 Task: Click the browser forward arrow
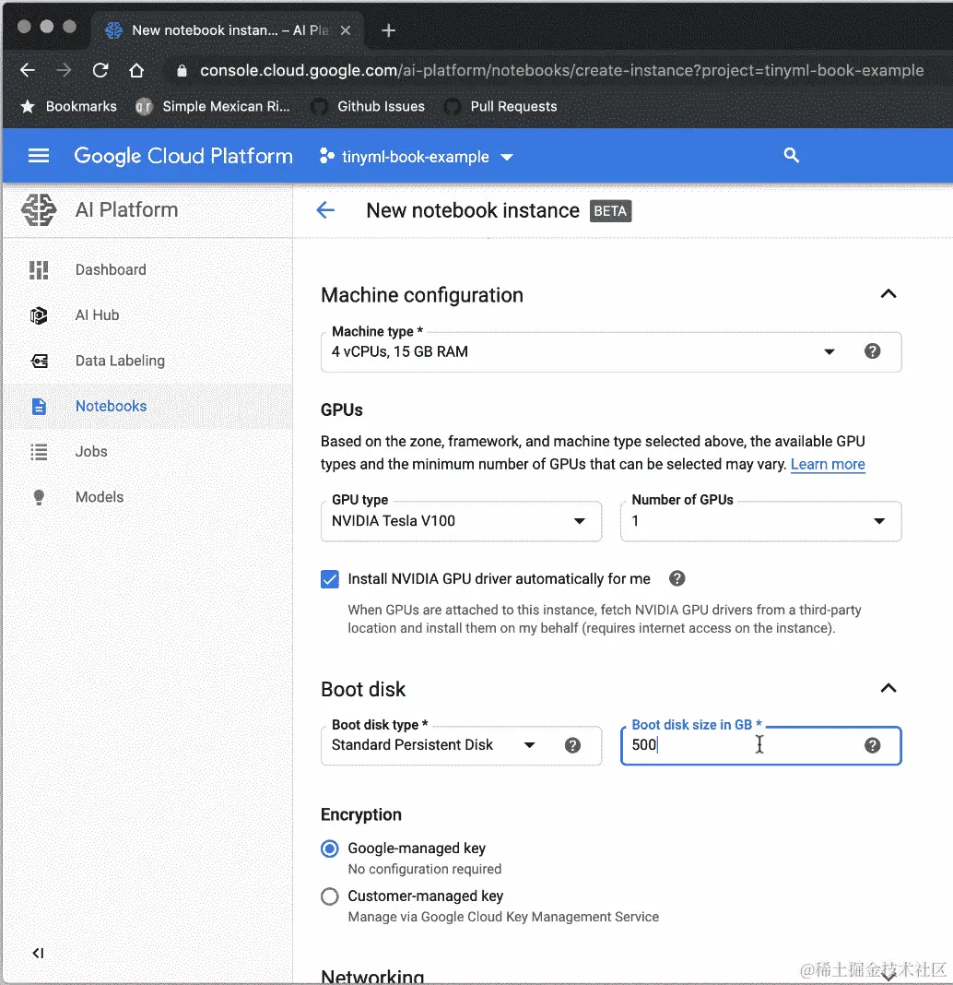(64, 70)
